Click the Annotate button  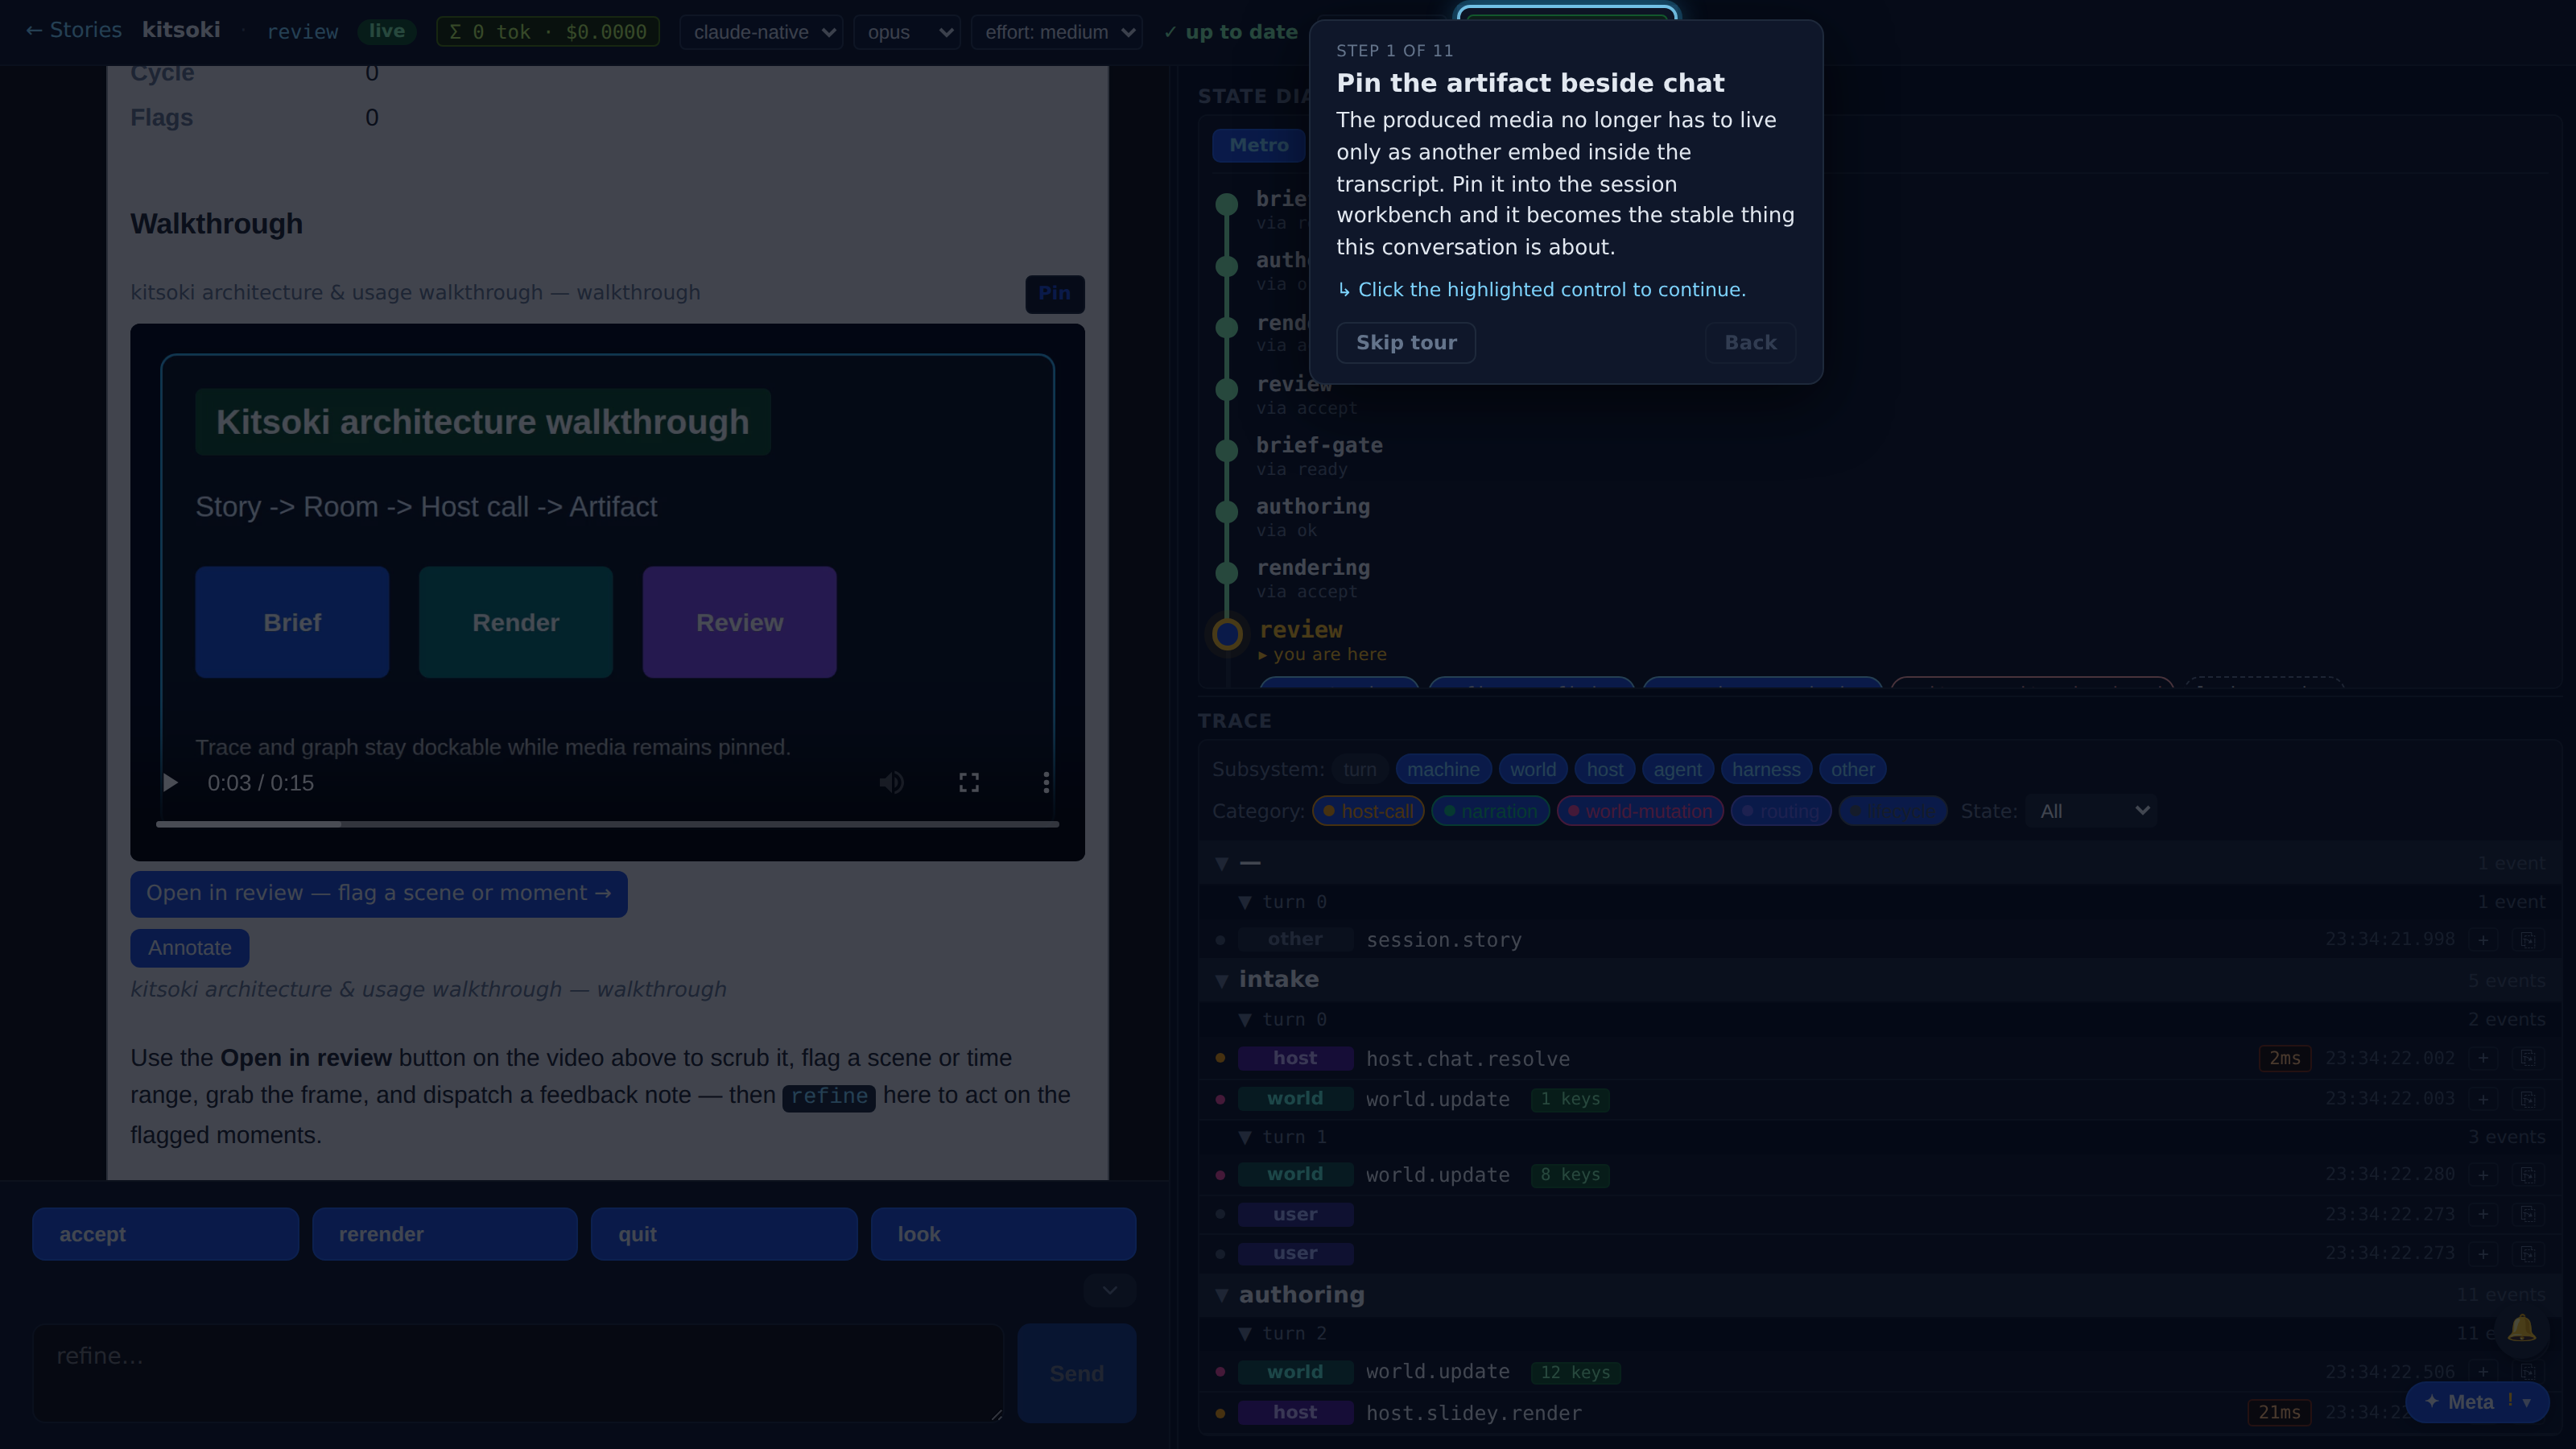[189, 948]
